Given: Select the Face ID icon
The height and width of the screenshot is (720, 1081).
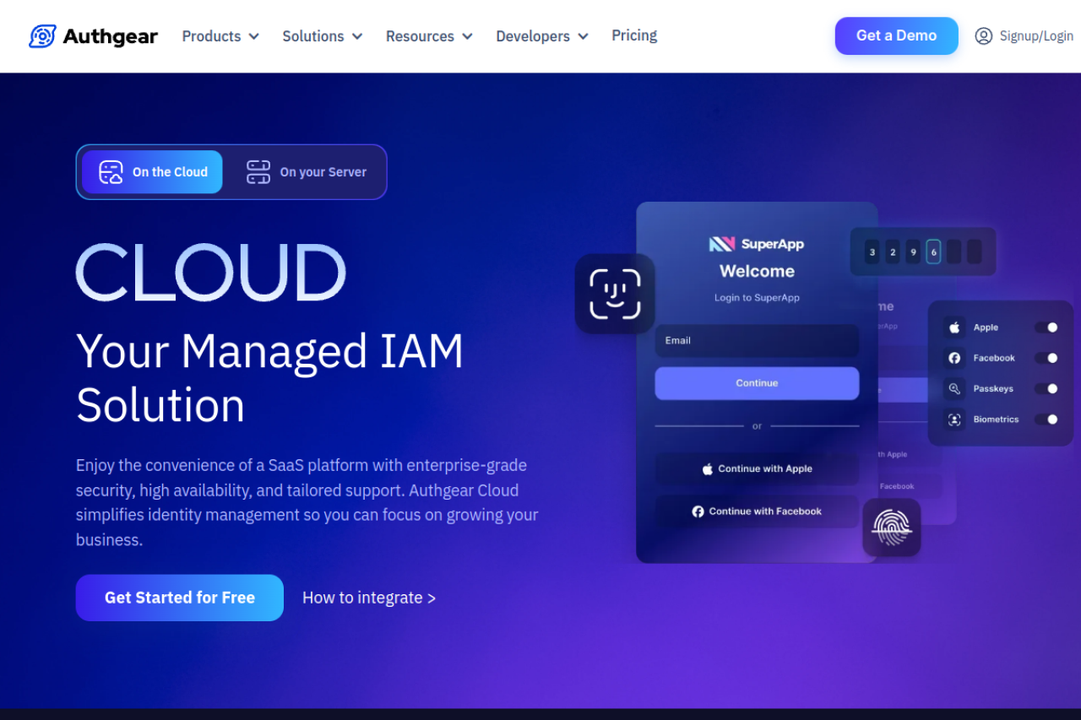Looking at the screenshot, I should pos(615,294).
